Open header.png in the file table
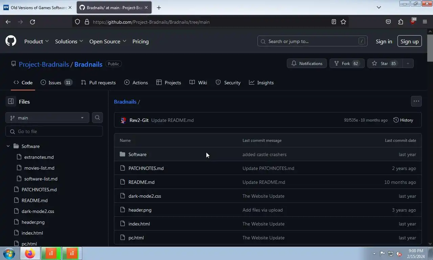 click(140, 210)
